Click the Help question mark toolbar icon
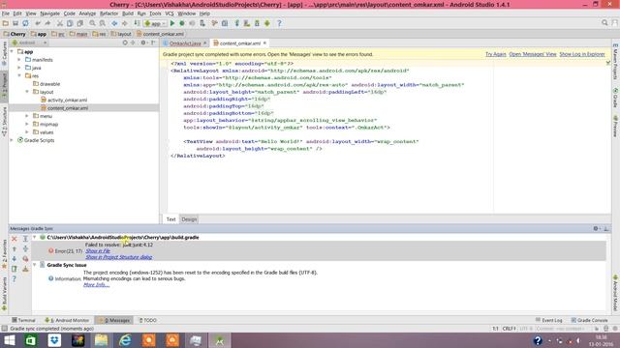The width and height of the screenshot is (620, 348). 279,23
